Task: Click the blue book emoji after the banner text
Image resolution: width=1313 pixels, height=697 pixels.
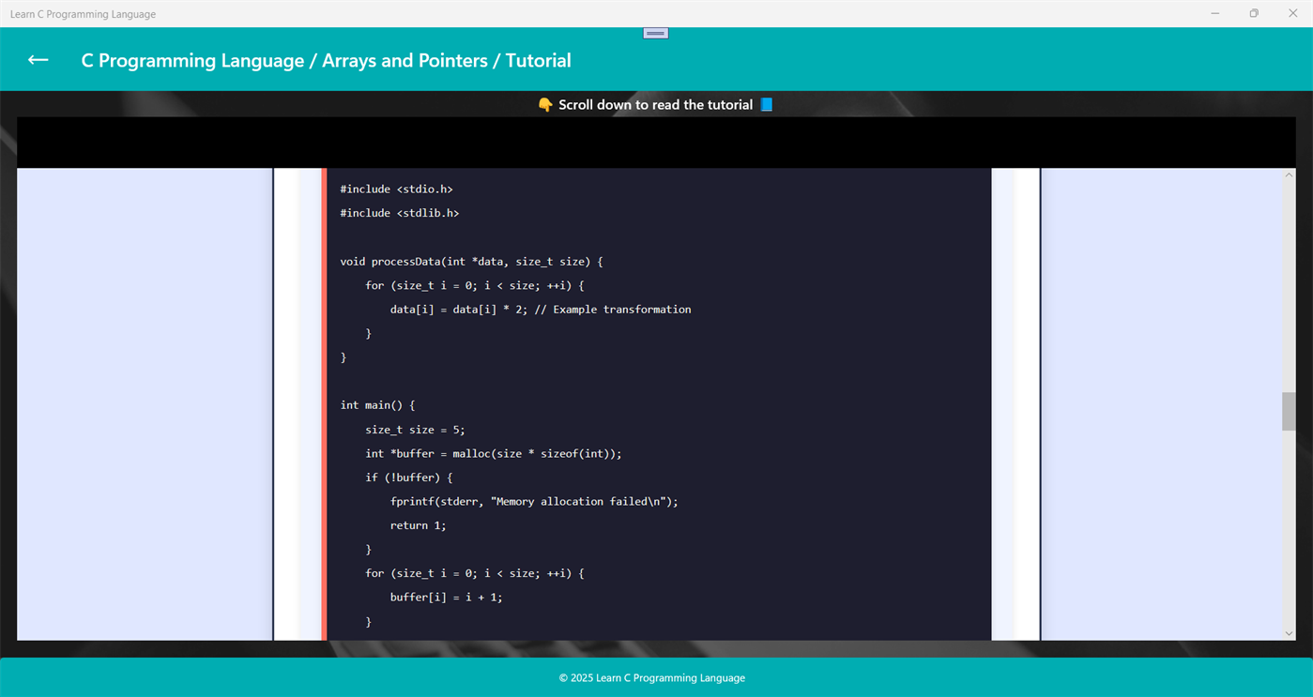Action: [x=765, y=105]
